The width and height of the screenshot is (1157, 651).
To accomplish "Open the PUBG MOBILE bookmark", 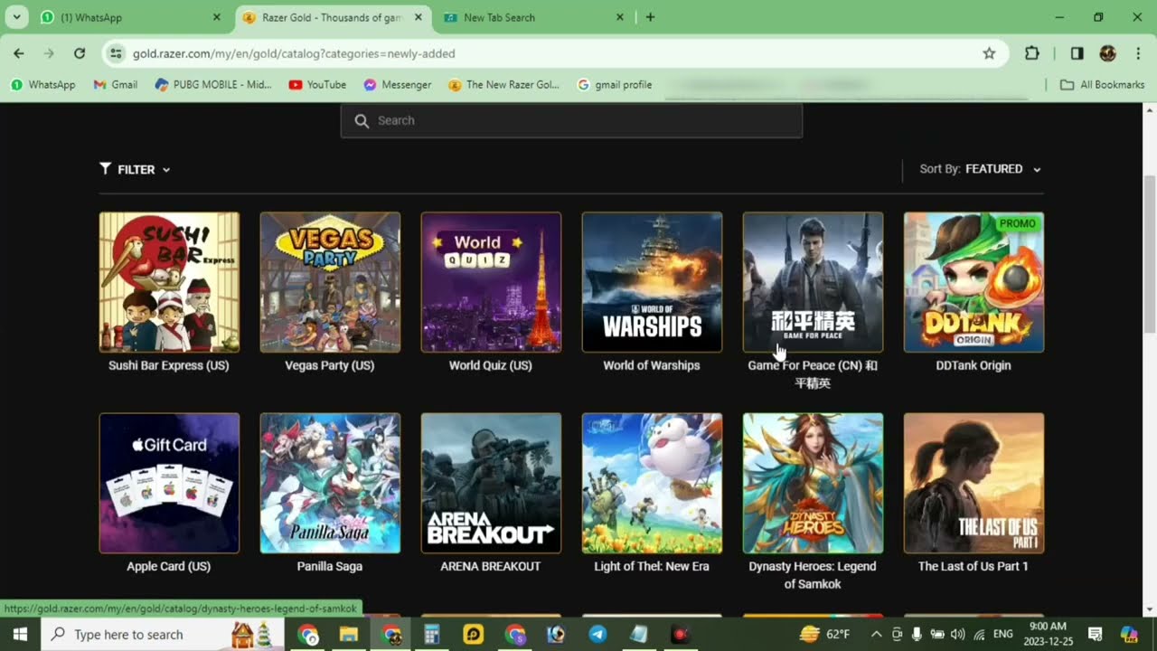I will pos(213,84).
